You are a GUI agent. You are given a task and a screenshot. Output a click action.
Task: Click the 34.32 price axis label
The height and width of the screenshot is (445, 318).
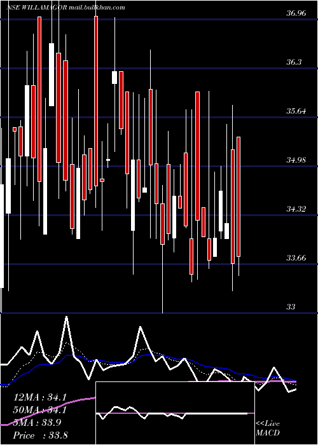[x=296, y=209]
